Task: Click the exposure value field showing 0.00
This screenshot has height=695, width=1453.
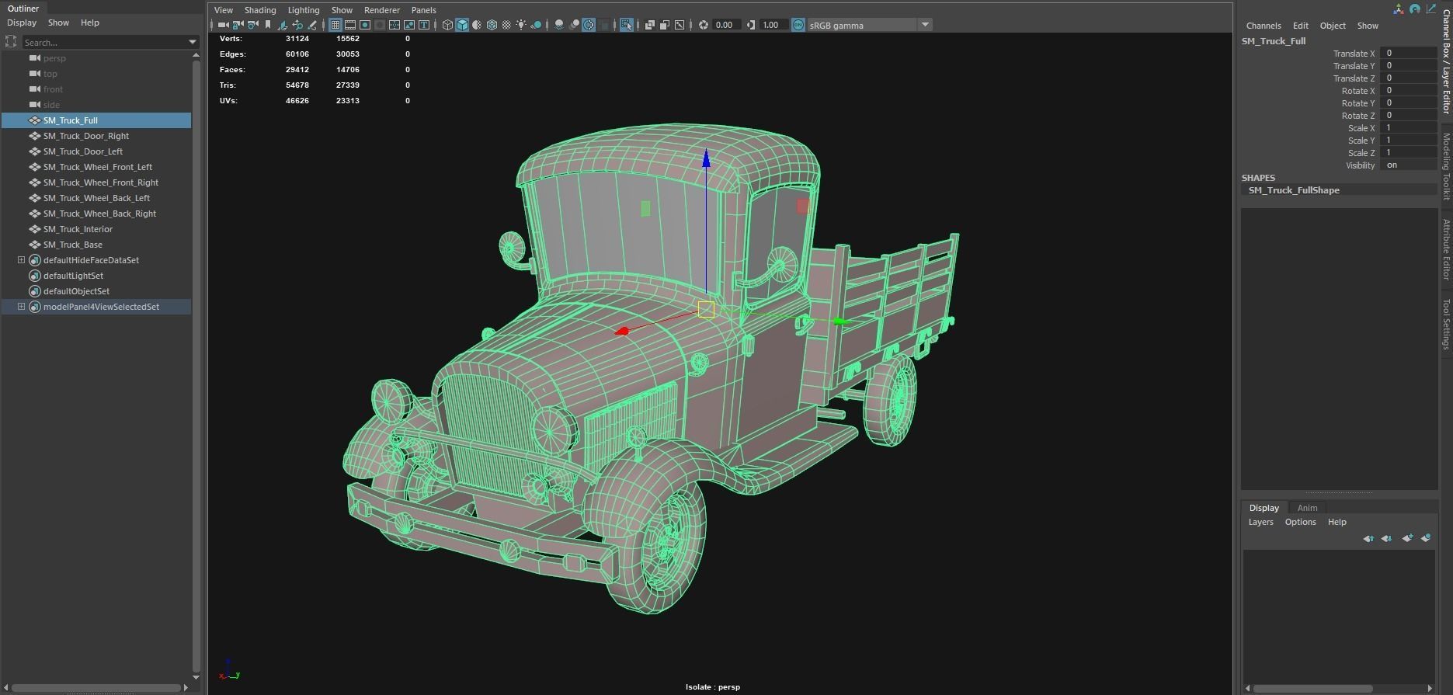Action: click(x=725, y=25)
